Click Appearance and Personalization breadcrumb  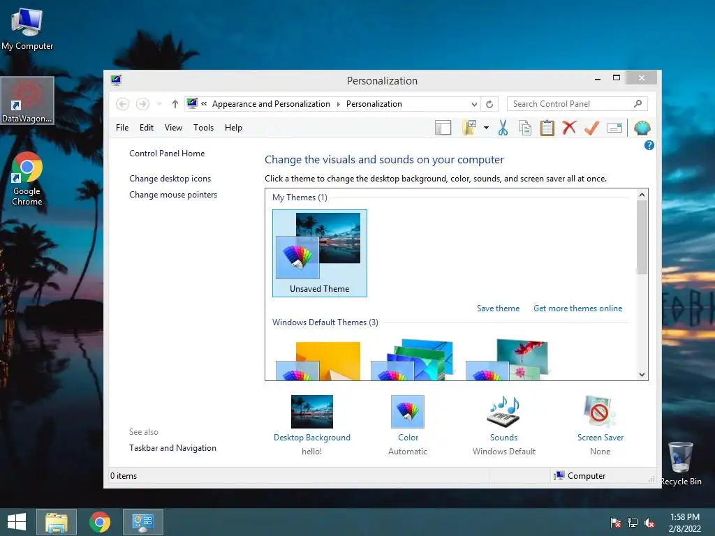[271, 104]
